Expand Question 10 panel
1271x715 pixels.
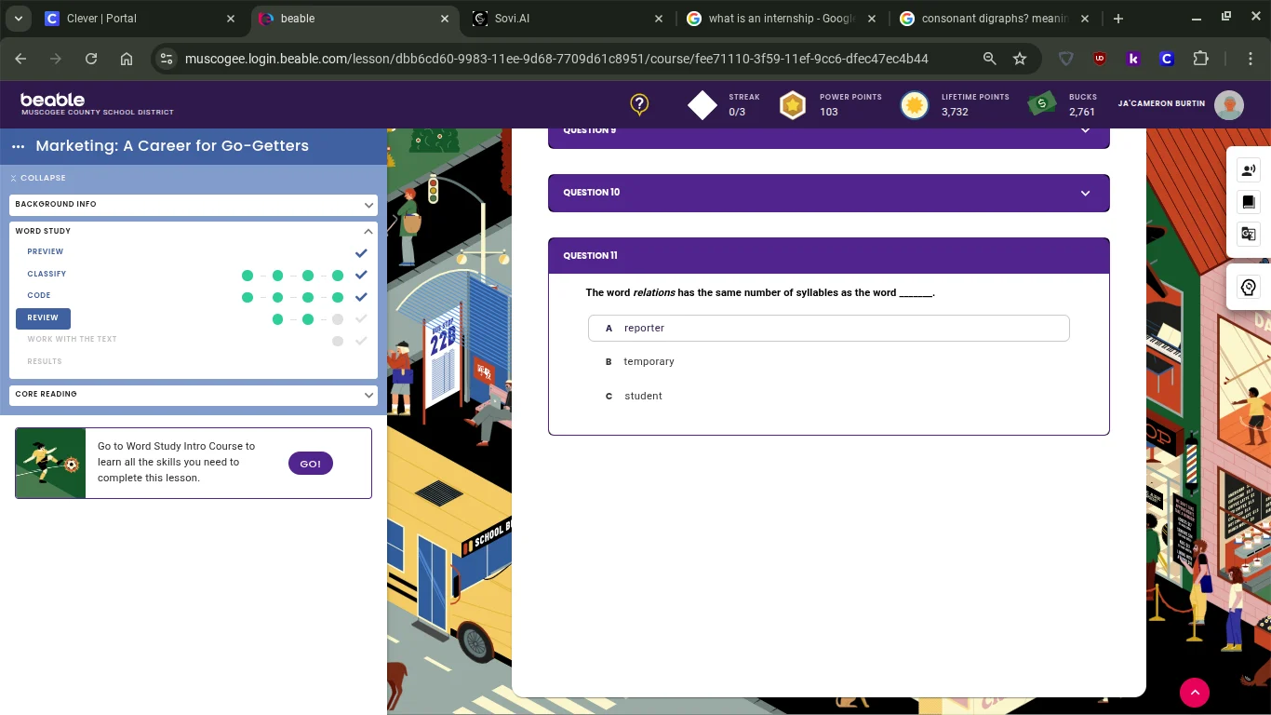click(x=828, y=193)
